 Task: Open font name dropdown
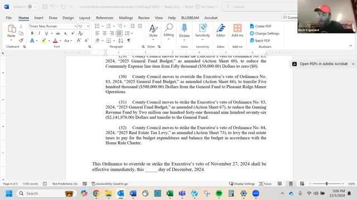pyautogui.click(x=75, y=26)
